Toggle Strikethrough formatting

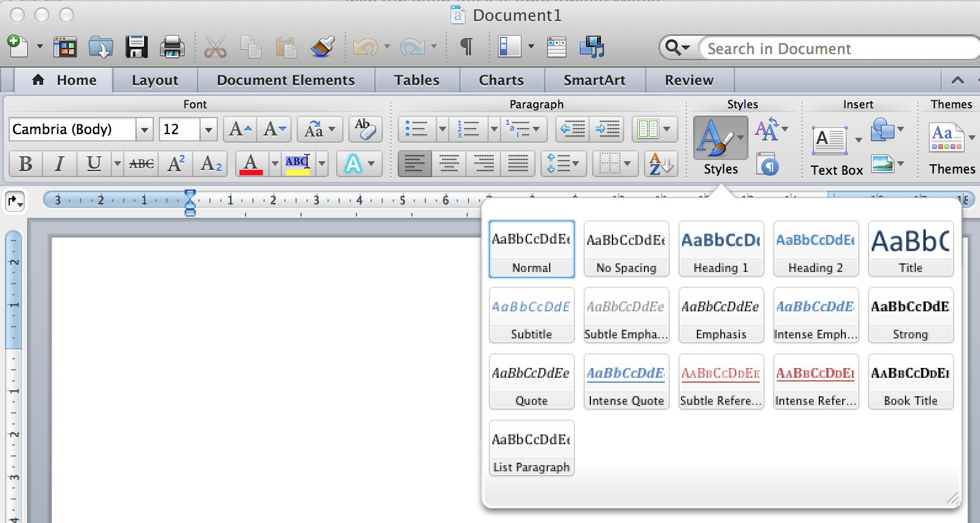pyautogui.click(x=142, y=164)
